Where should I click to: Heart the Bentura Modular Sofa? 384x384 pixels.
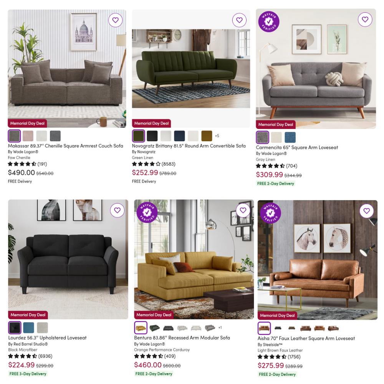(x=243, y=210)
